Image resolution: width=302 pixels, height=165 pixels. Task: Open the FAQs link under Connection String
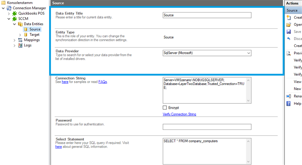click(102, 82)
